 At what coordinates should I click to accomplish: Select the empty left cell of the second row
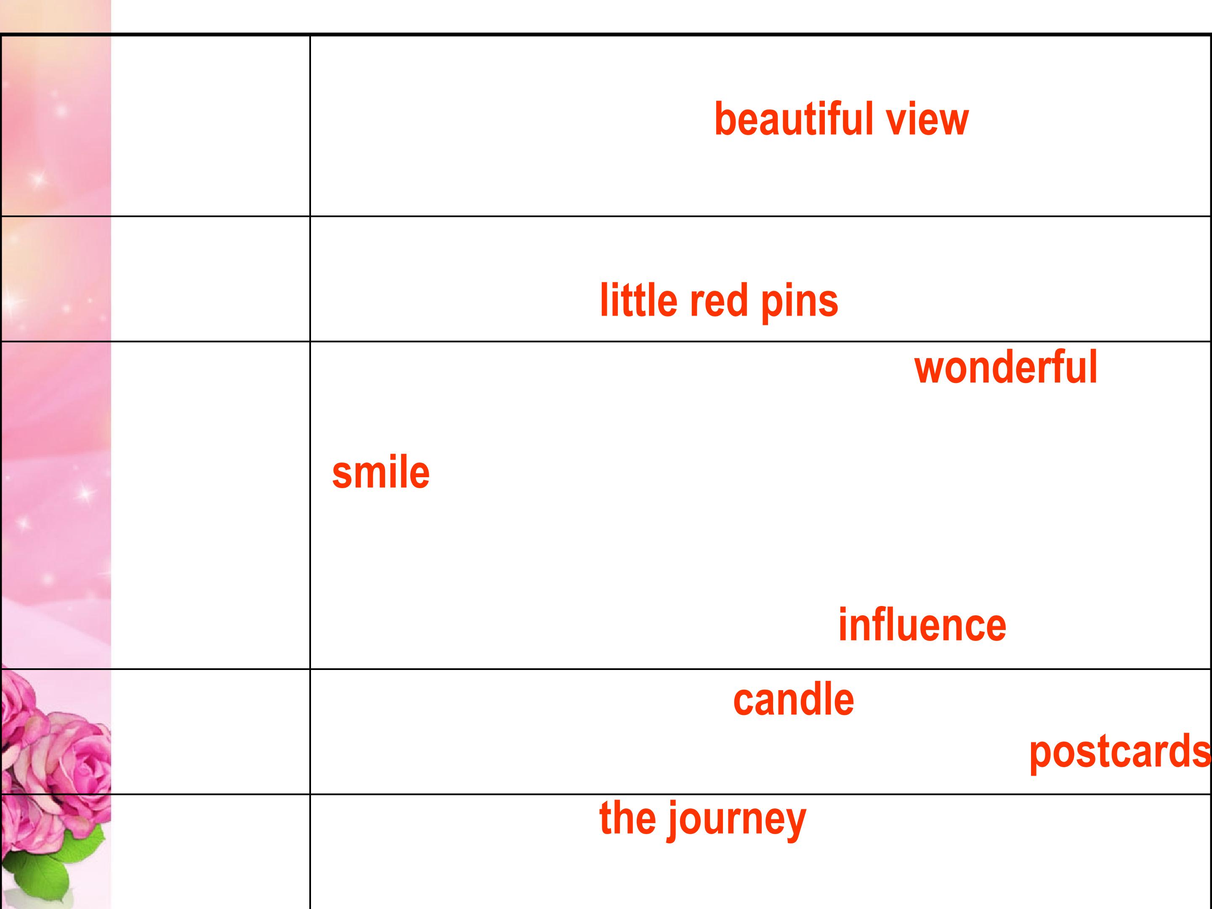[210, 279]
